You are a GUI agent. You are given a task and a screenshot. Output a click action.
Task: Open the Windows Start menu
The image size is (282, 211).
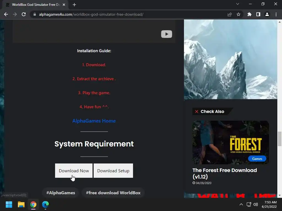pyautogui.click(x=9, y=204)
